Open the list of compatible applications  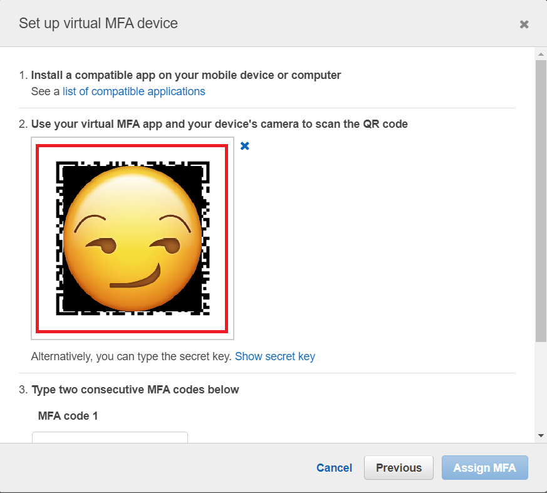(x=133, y=91)
